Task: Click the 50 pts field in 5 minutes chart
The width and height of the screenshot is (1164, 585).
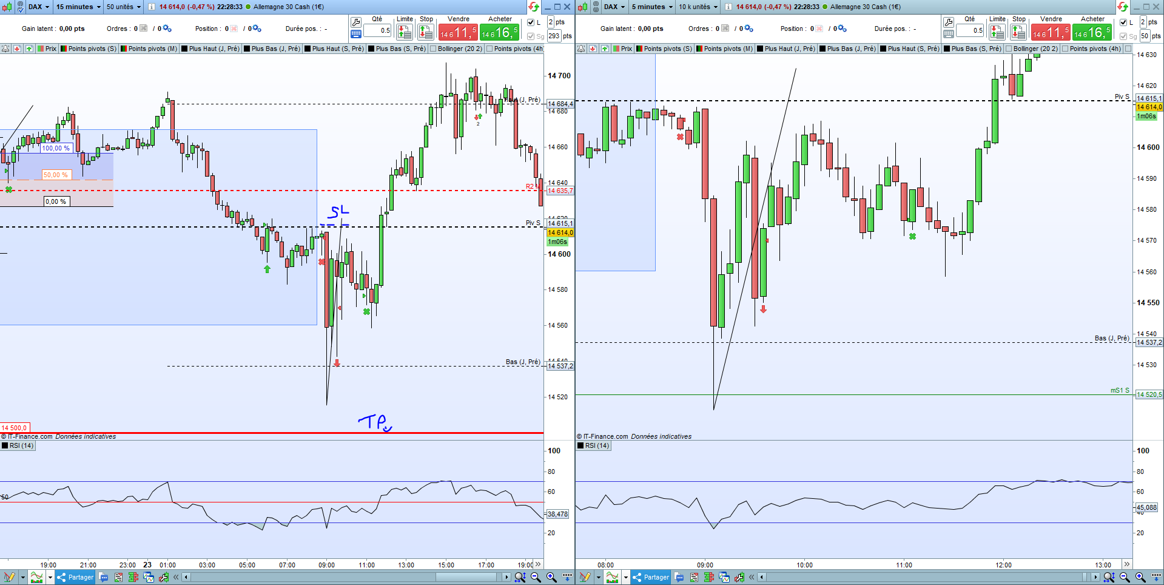Action: [x=1145, y=36]
